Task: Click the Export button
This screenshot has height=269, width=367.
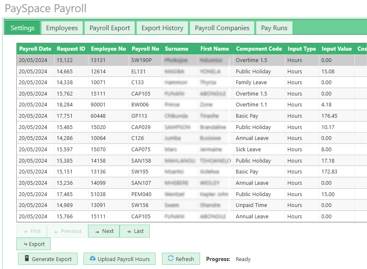Action: coord(34,244)
